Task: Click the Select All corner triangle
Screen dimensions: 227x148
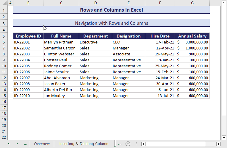Action: tap(4, 3)
